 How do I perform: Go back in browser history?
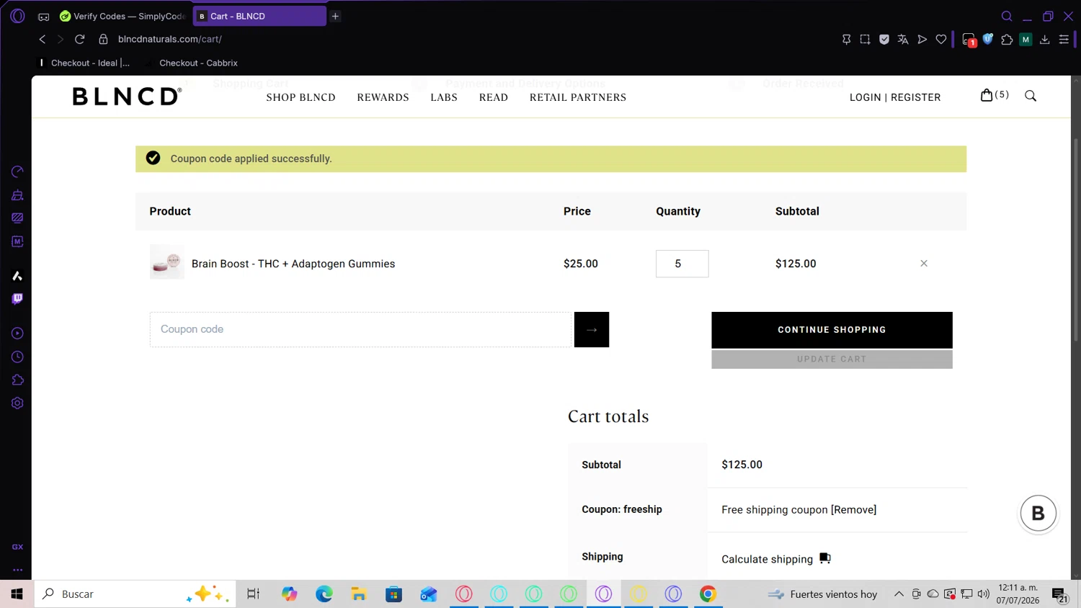coord(43,39)
